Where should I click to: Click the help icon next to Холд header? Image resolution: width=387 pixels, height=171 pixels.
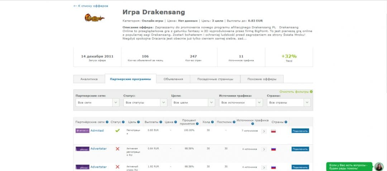tap(213, 122)
